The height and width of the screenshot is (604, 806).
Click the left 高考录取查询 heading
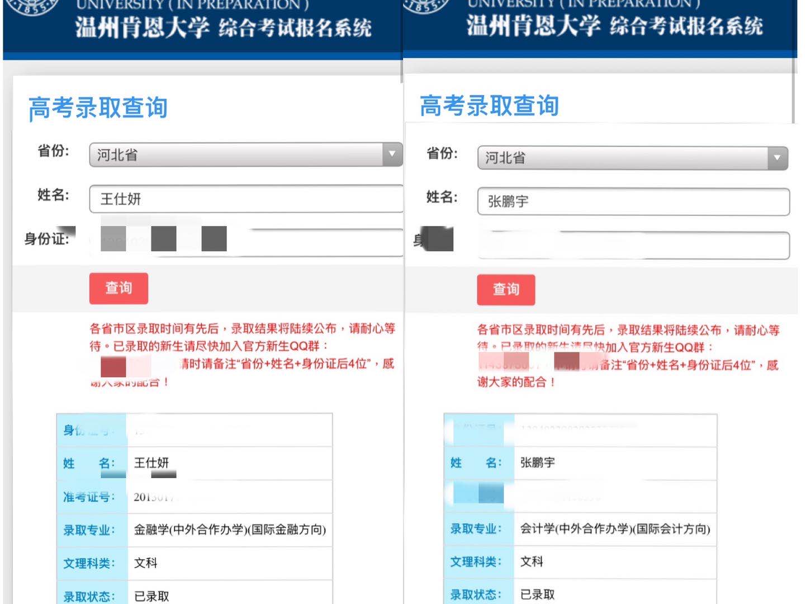pyautogui.click(x=98, y=107)
